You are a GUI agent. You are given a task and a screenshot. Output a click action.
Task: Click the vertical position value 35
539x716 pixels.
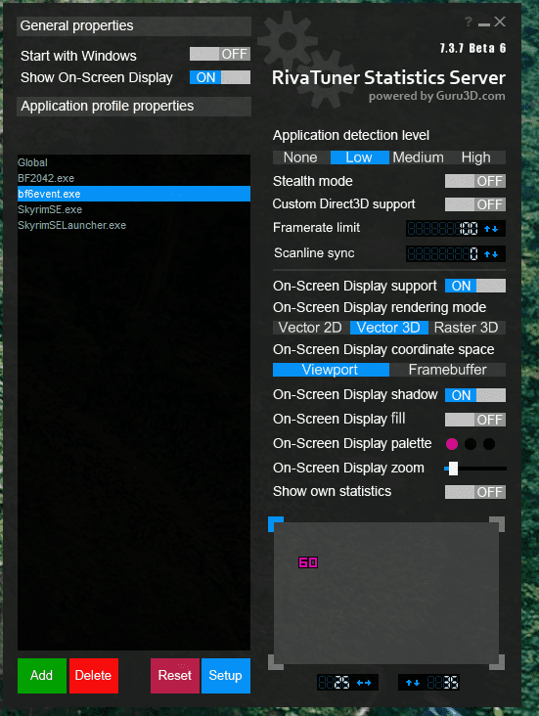pos(442,683)
